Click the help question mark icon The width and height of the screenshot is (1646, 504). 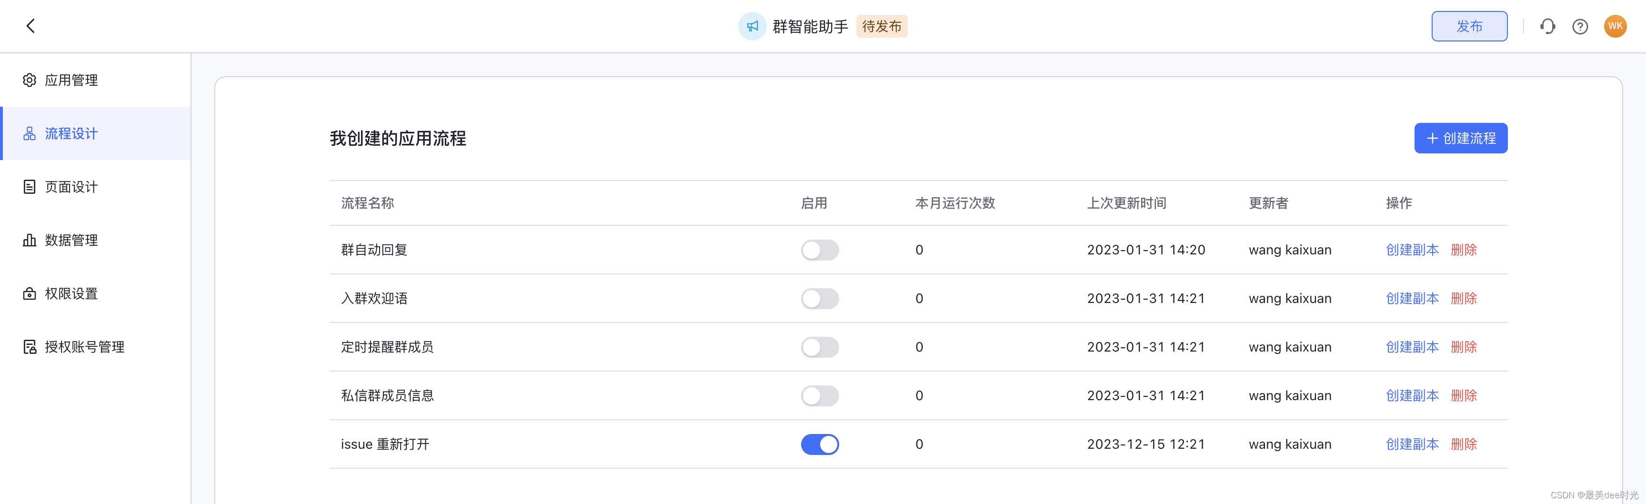point(1579,26)
